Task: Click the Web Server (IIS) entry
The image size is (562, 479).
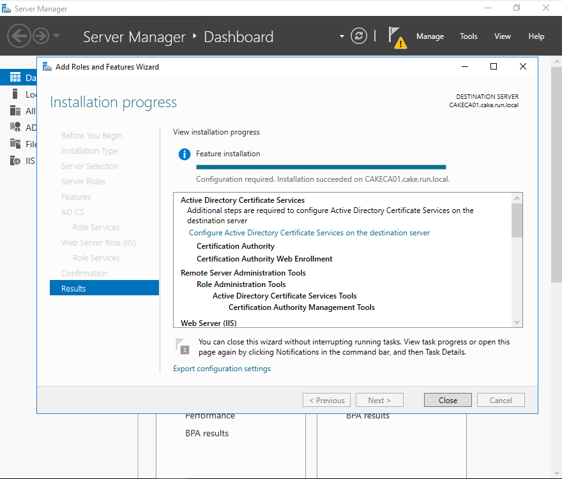Action: (209, 323)
